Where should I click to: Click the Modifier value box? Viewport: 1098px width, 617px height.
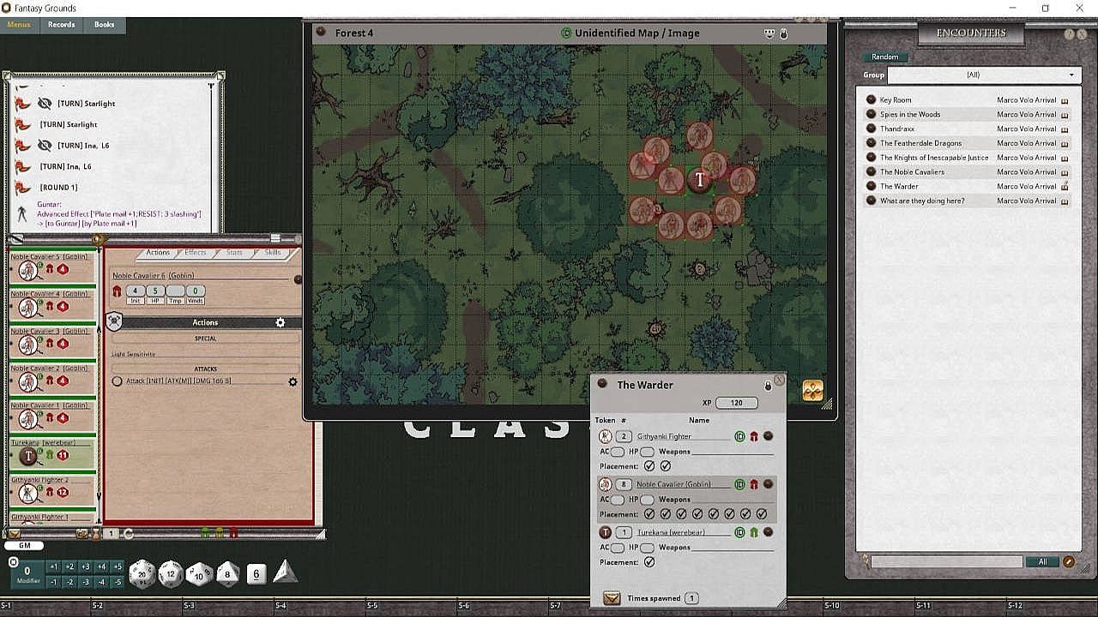(27, 571)
